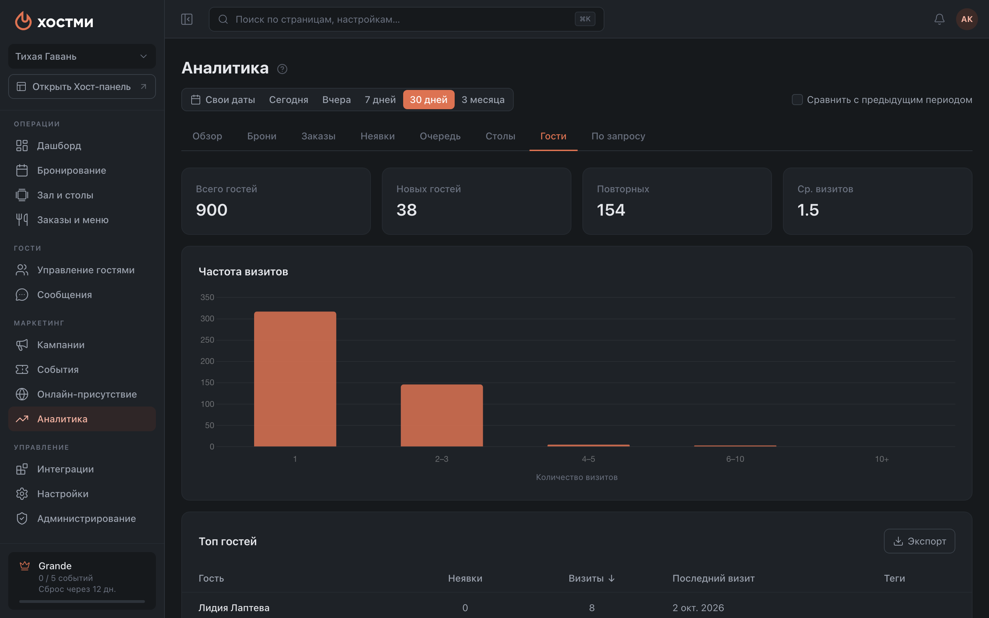
Task: Switch to the Неявки tab
Action: coord(378,136)
